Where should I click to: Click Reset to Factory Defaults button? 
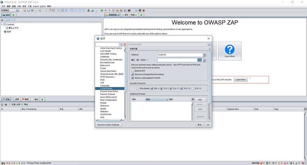[108, 125]
